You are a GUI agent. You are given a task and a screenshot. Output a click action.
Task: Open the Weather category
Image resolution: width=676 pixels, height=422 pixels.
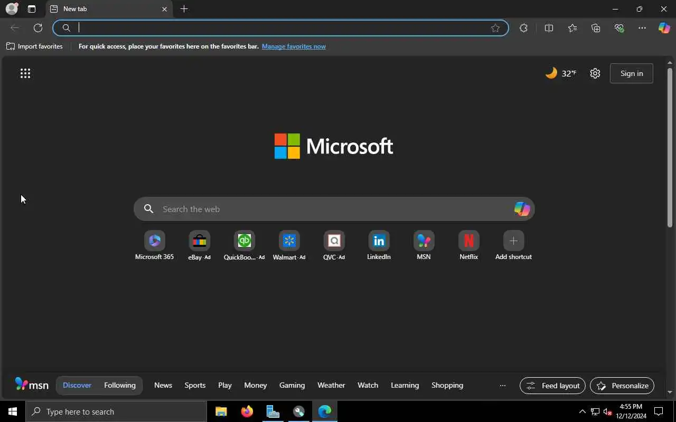tap(331, 385)
